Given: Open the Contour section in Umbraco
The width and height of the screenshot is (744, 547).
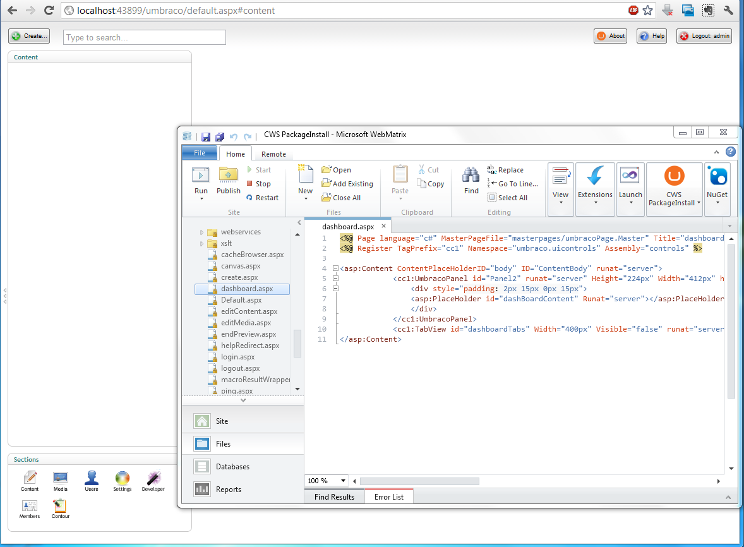Looking at the screenshot, I should [60, 508].
